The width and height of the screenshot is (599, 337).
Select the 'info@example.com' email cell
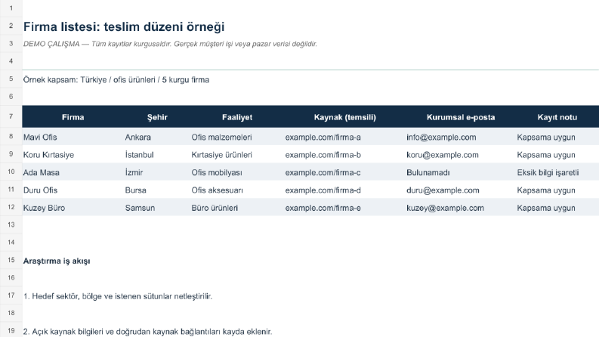441,138
